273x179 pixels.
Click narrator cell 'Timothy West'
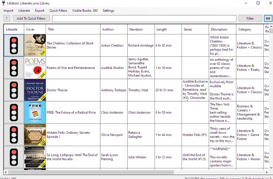pos(141,90)
